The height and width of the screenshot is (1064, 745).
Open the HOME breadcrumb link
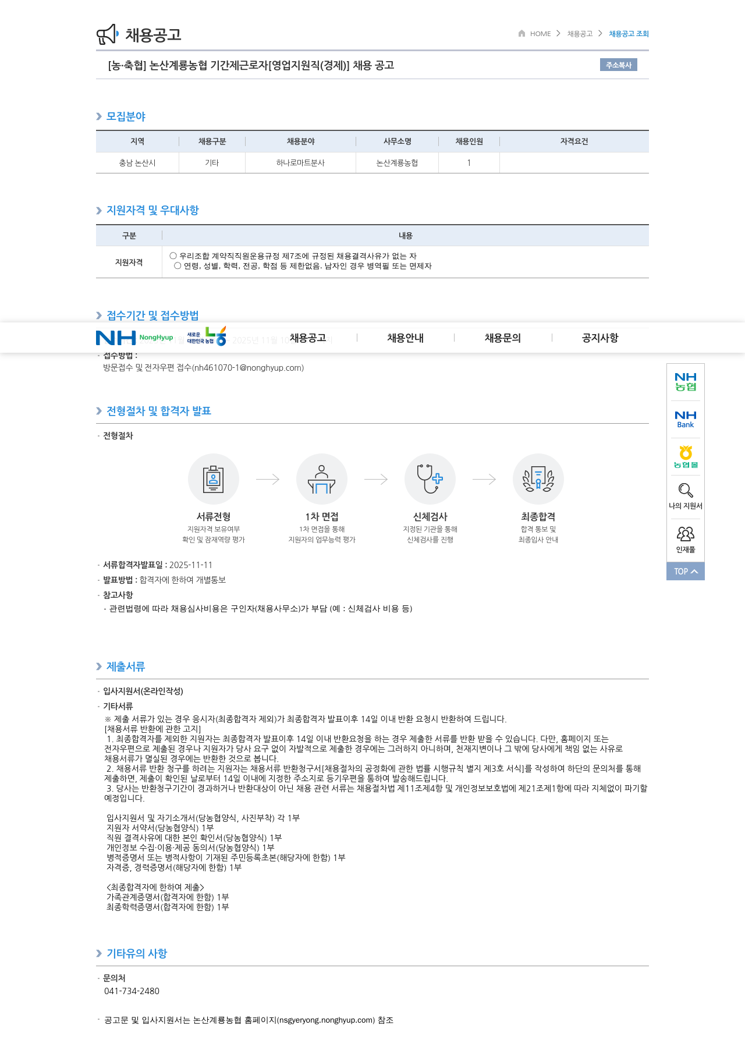540,34
